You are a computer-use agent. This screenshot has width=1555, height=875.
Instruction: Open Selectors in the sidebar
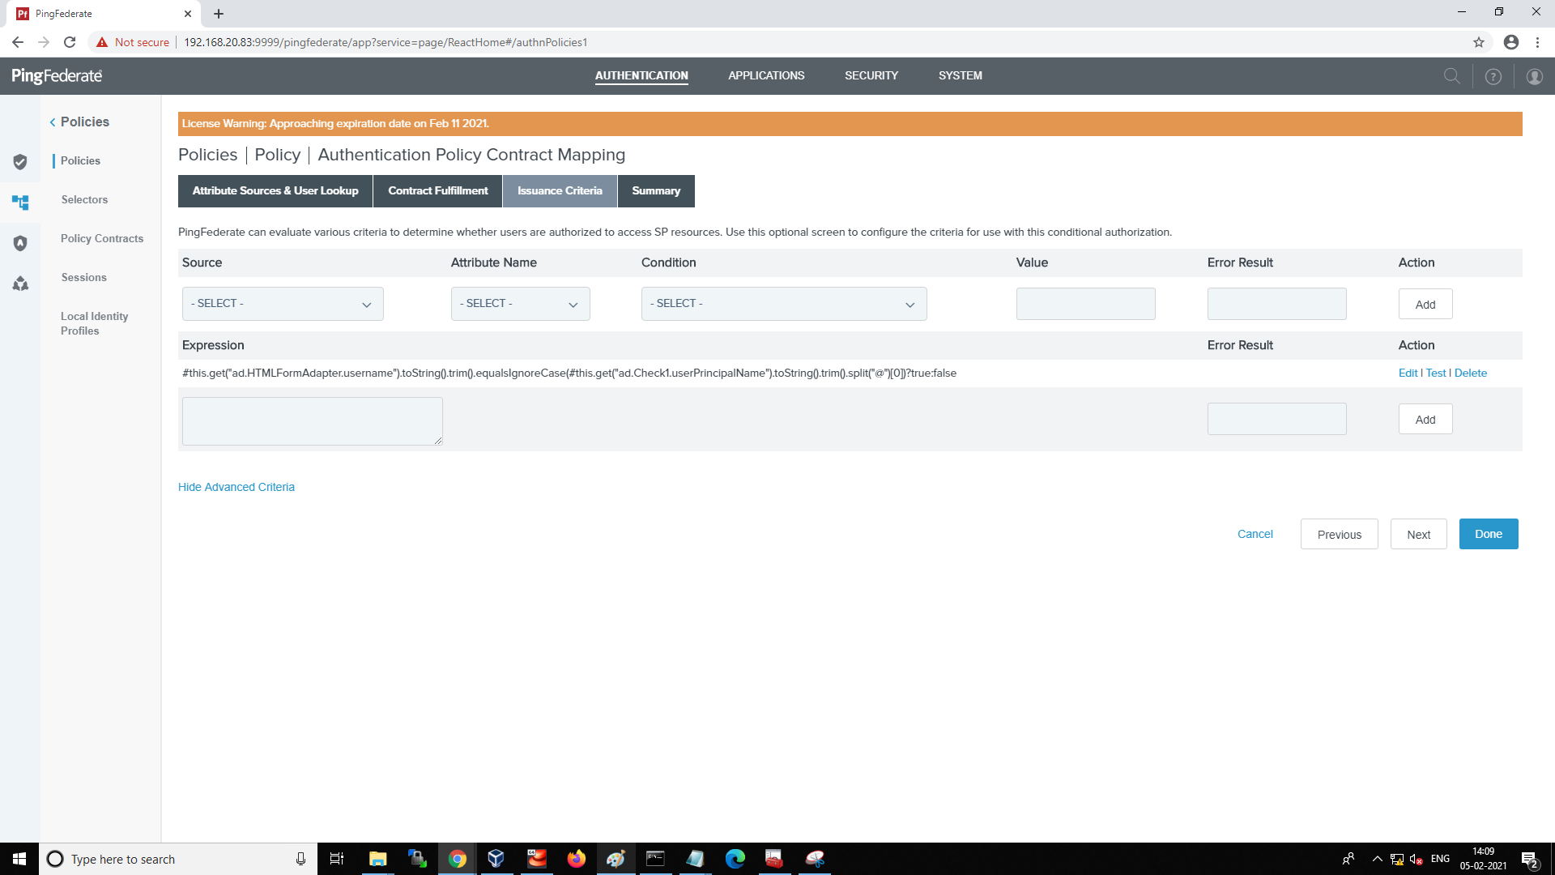click(x=84, y=199)
